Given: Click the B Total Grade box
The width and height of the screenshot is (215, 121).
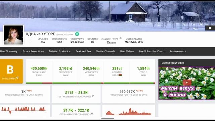Looking at the screenshot, I should (x=11, y=71).
